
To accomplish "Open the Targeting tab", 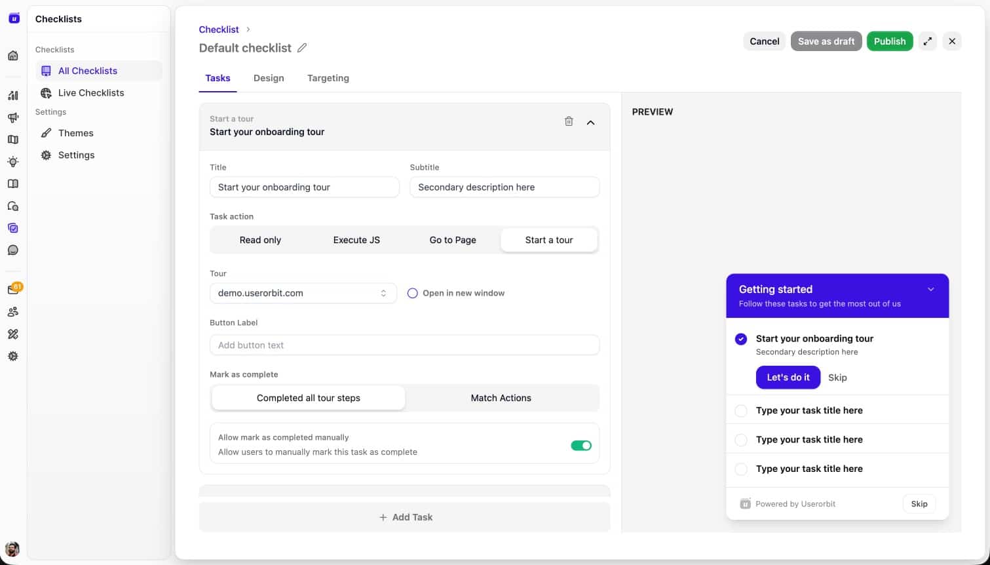I will point(328,78).
